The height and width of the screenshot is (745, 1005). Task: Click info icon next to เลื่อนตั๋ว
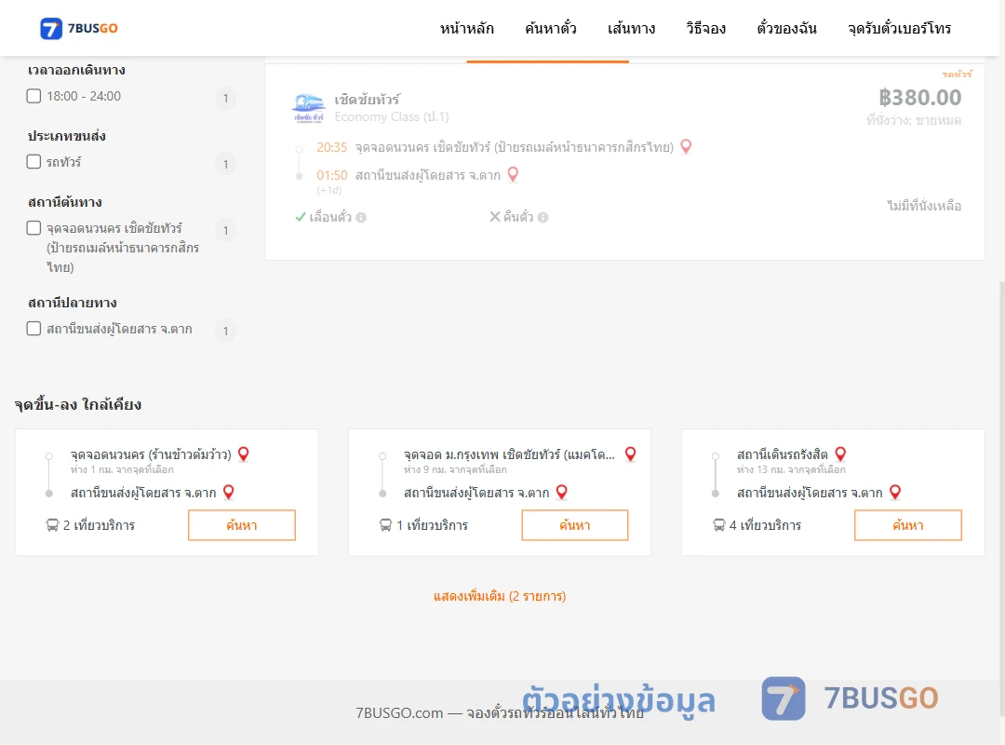[361, 218]
